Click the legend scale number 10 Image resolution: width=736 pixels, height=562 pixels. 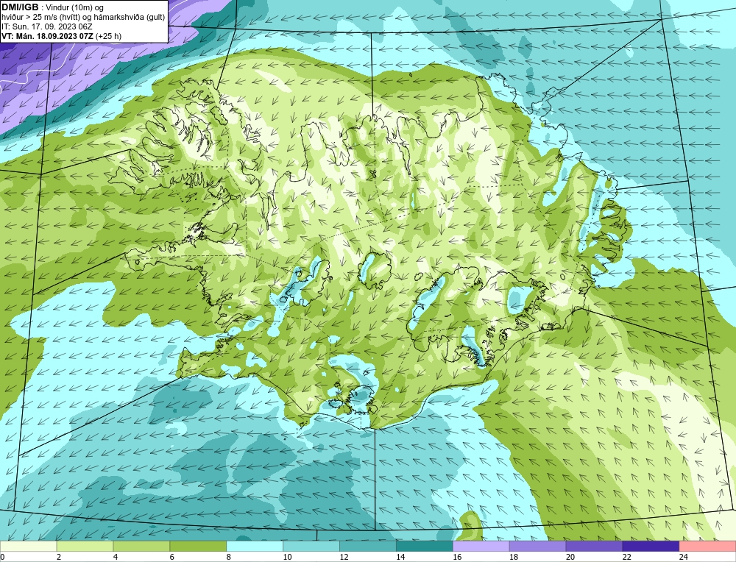[287, 557]
